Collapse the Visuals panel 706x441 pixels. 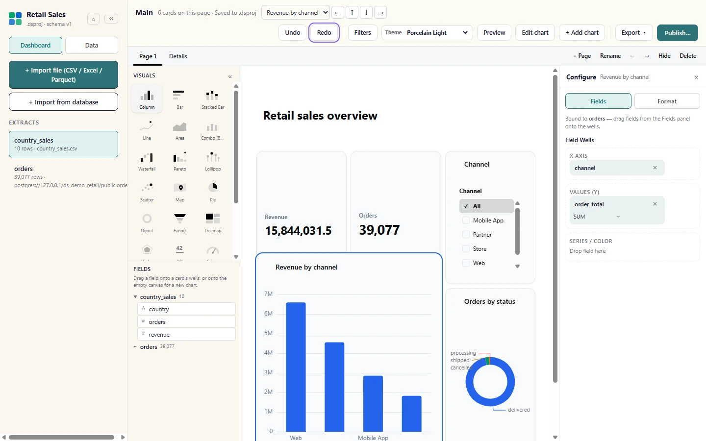point(230,76)
